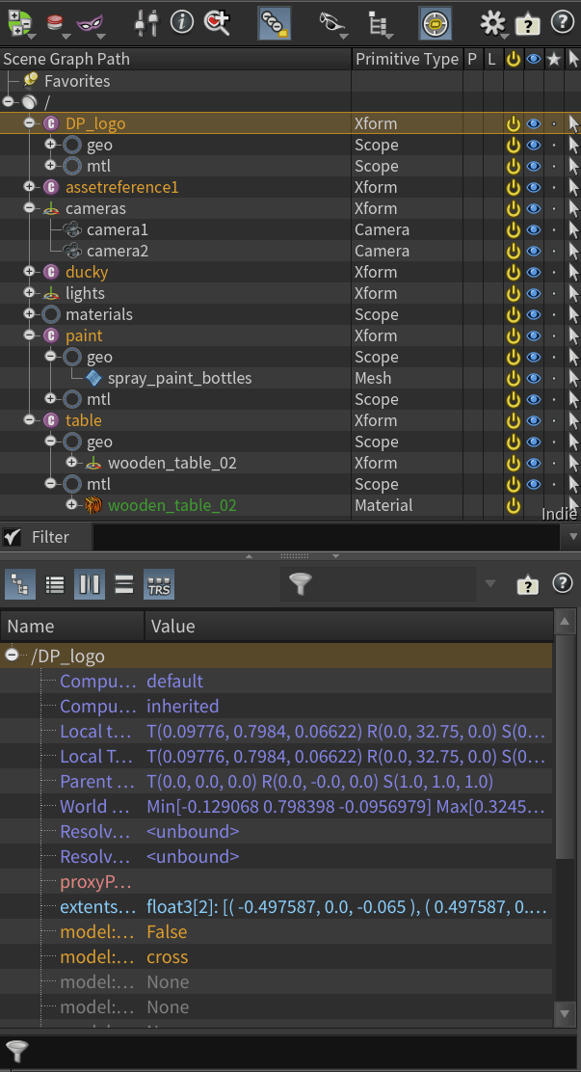Open the sunglasses icon menu
Viewport: 581px width, 1072px height.
click(330, 22)
